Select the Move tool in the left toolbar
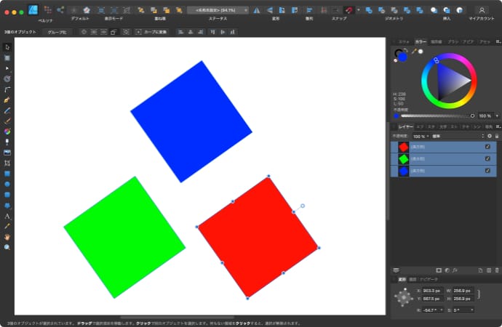The image size is (502, 327). pos(7,47)
